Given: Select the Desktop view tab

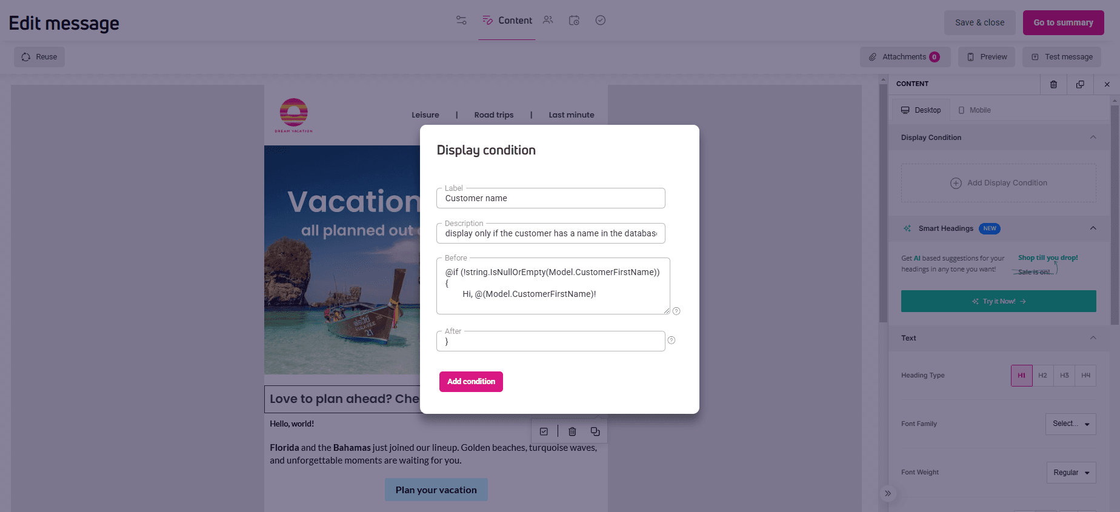Looking at the screenshot, I should click(921, 110).
